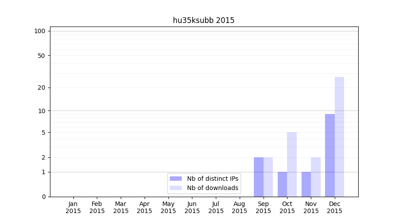Viewport: 398px width, 221px height.
Task: Click the chart title 'hu35ksubb 2015'
Action: [203, 20]
